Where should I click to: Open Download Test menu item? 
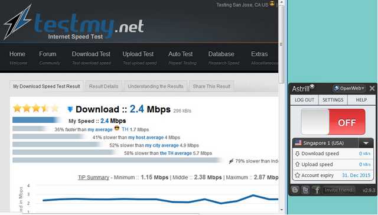pyautogui.click(x=91, y=54)
